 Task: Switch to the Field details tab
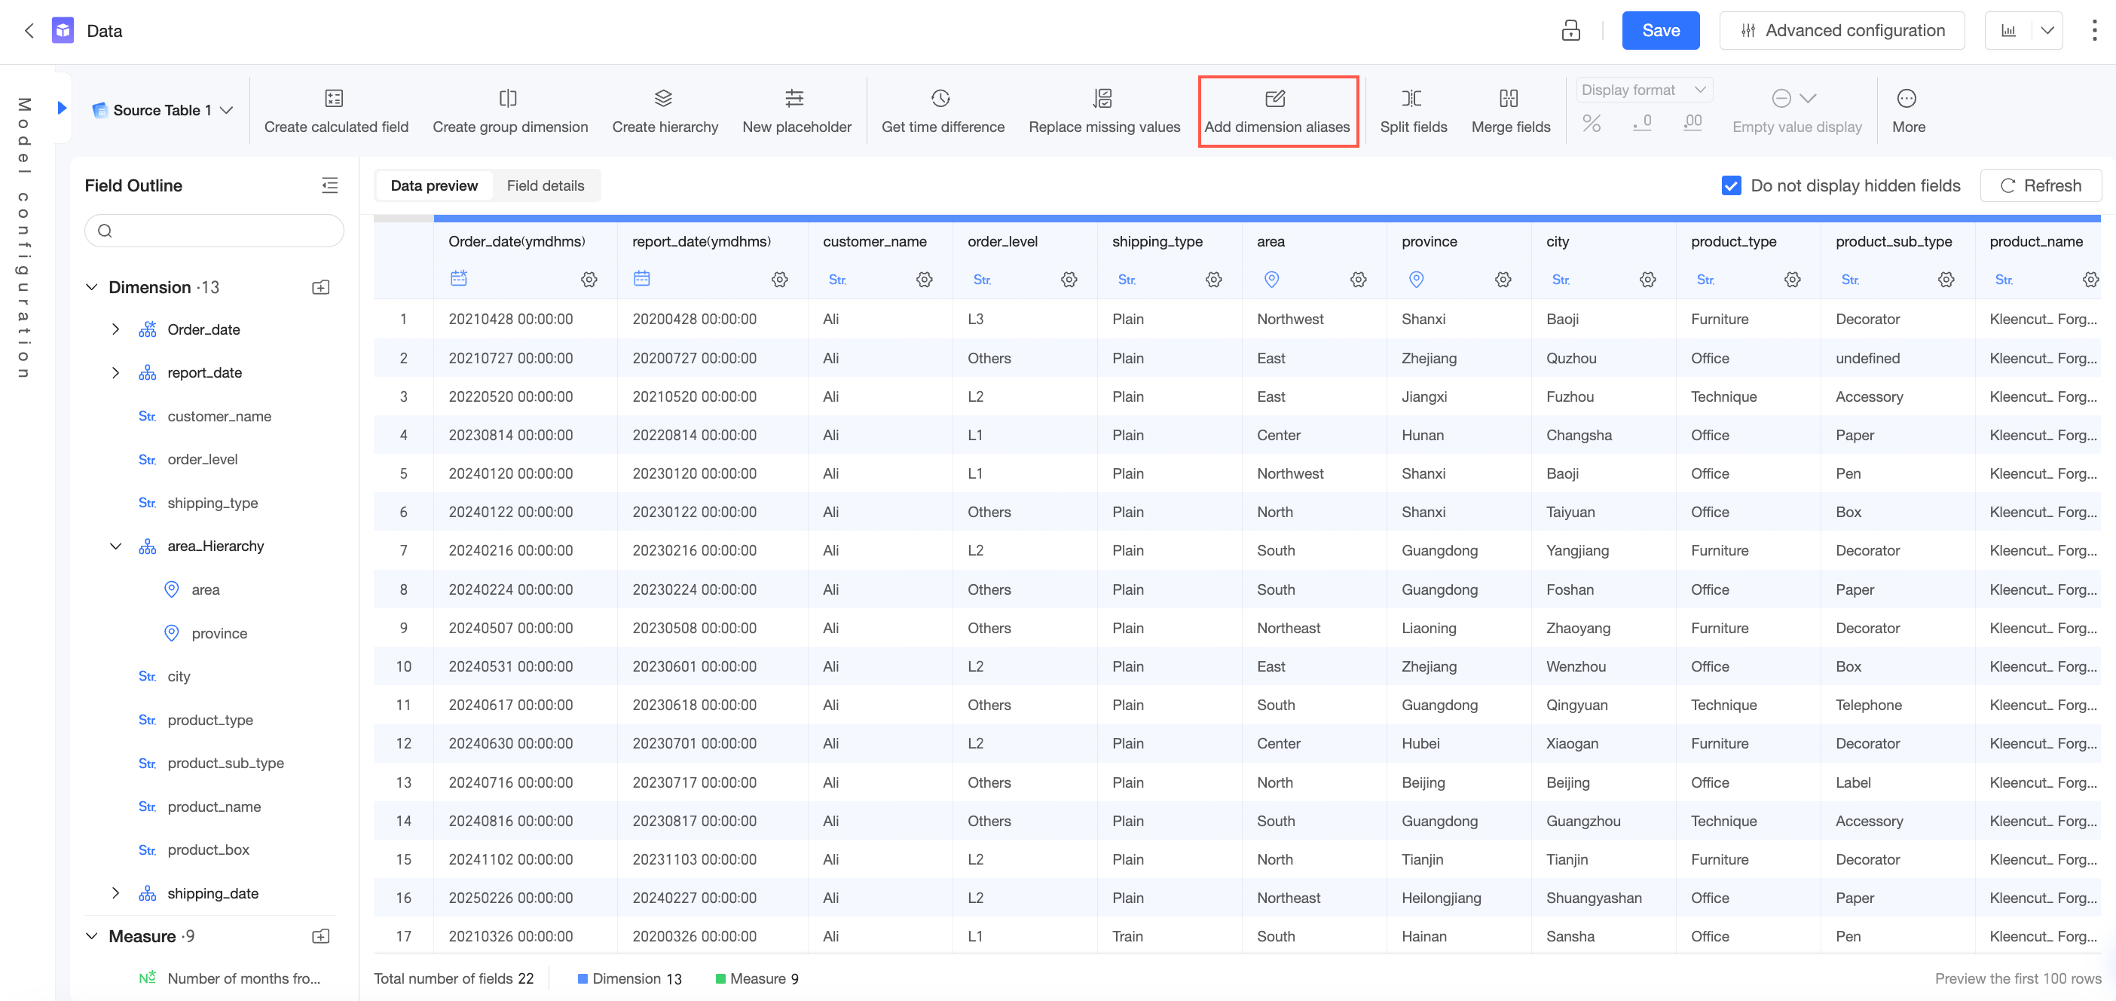click(545, 185)
